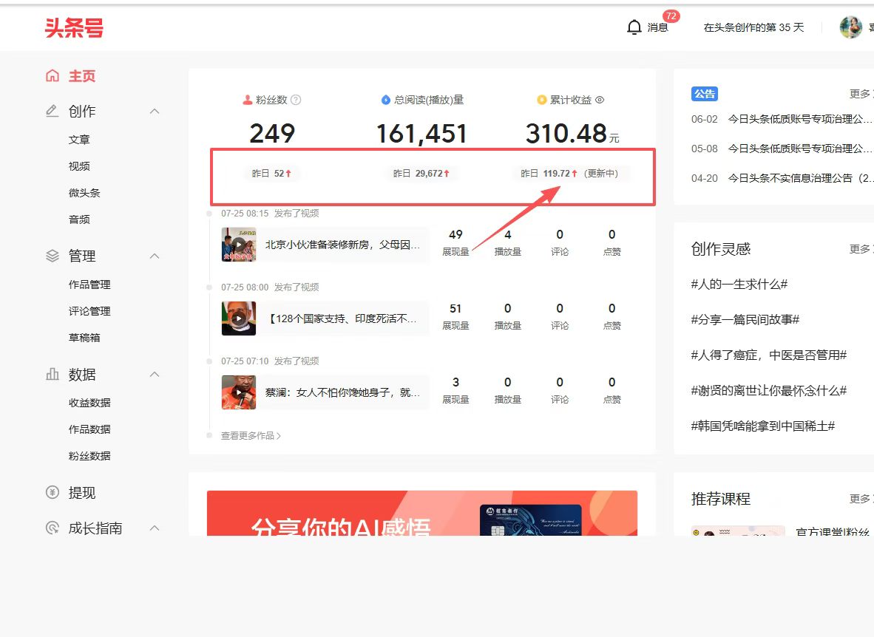Image resolution: width=874 pixels, height=637 pixels.
Task: Click 消息 in the header
Action: pos(657,27)
